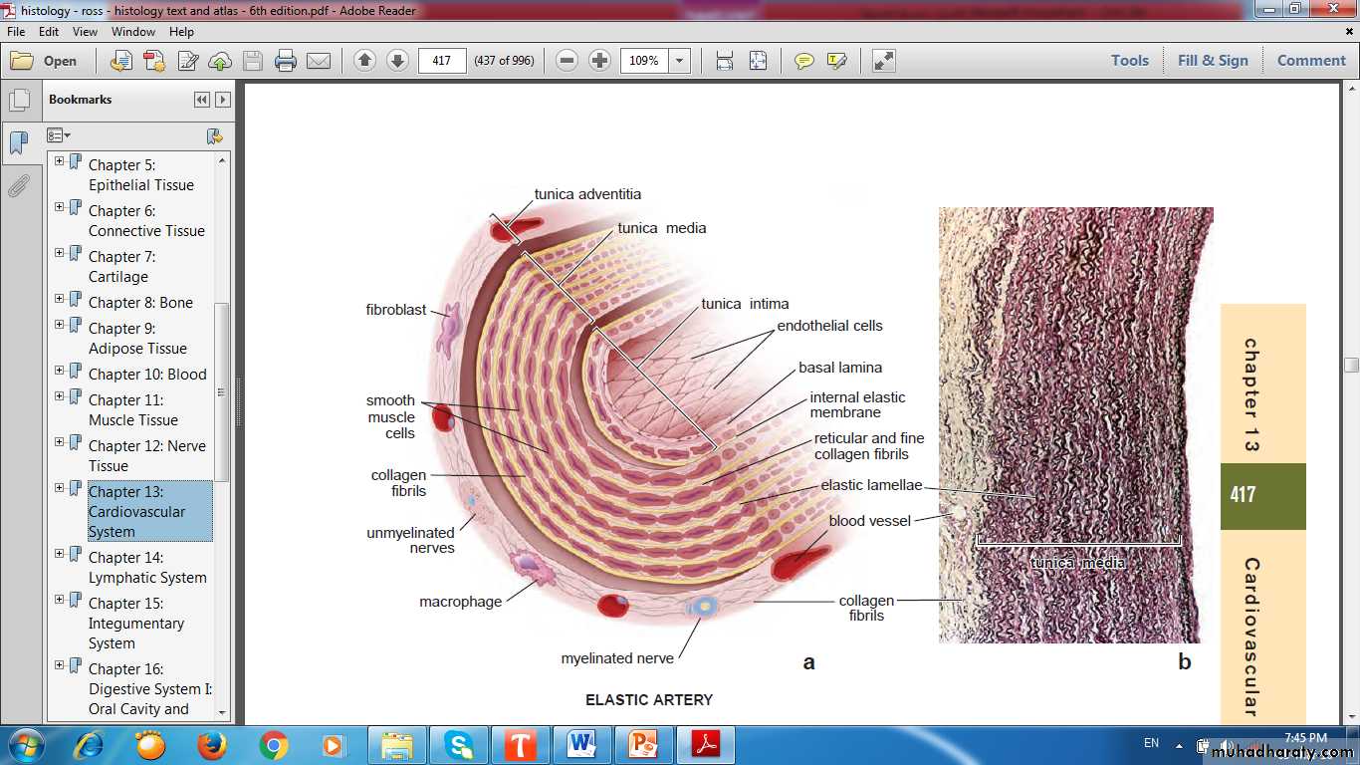Add a sticky note comment
Screen dimensions: 1360x765
[803, 61]
